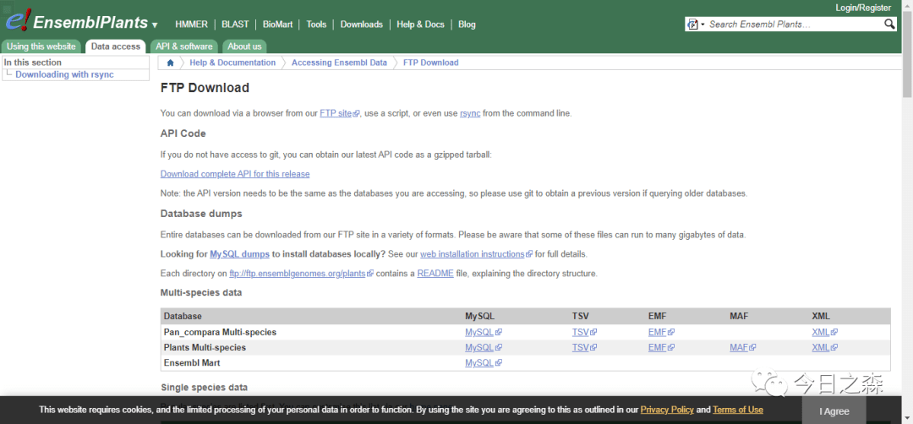Click the XML link for Pan_compara Multi-species
Image resolution: width=913 pixels, height=424 pixels.
pos(821,332)
